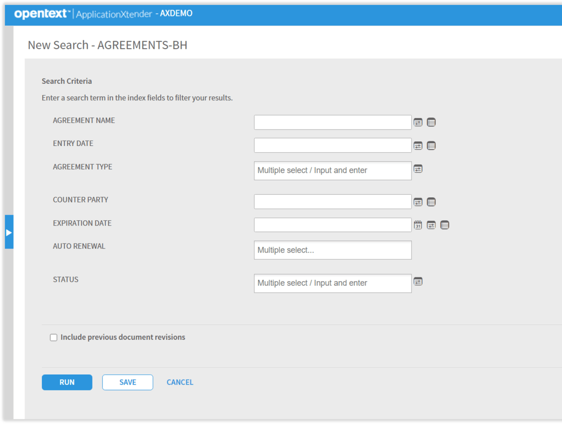The height and width of the screenshot is (424, 562).
Task: Click inside the AGREEMENT NAME input field
Action: pos(332,122)
